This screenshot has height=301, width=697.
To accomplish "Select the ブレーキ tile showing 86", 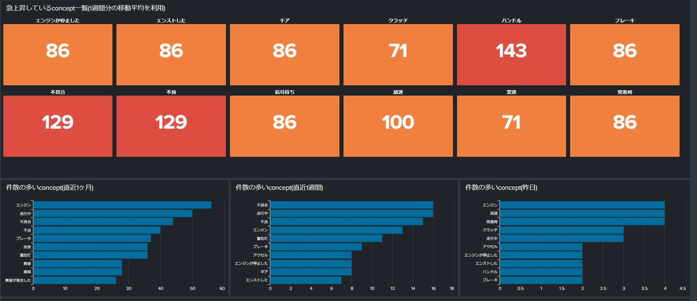I will [x=625, y=54].
